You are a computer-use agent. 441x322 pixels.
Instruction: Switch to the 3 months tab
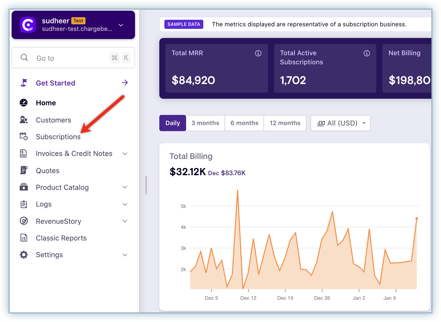[x=205, y=123]
